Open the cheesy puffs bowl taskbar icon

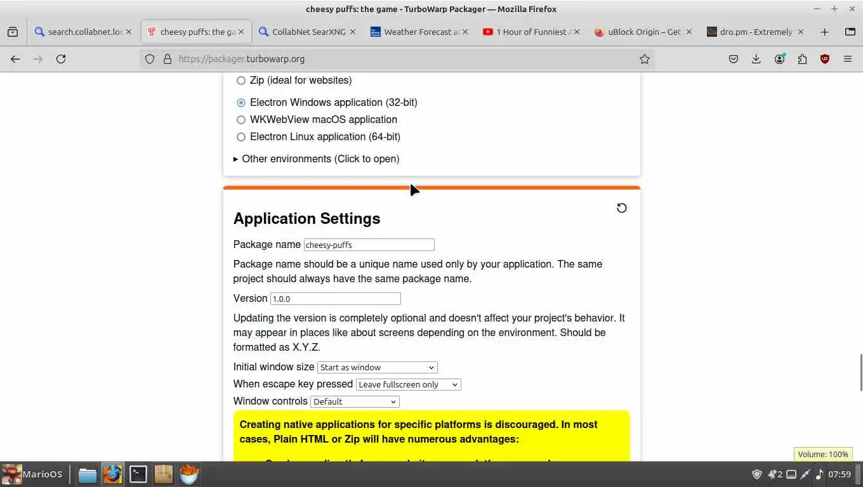[188, 474]
